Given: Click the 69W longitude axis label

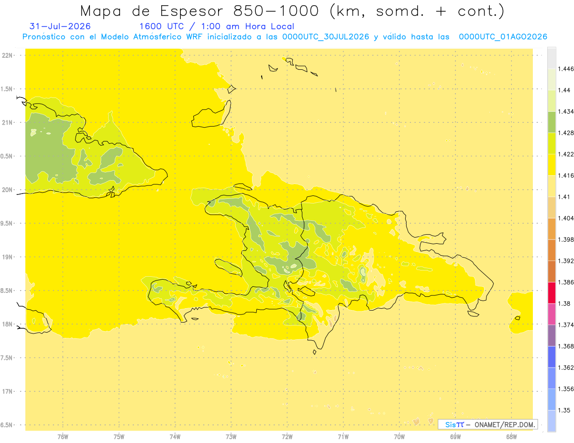Looking at the screenshot, I should [455, 436].
